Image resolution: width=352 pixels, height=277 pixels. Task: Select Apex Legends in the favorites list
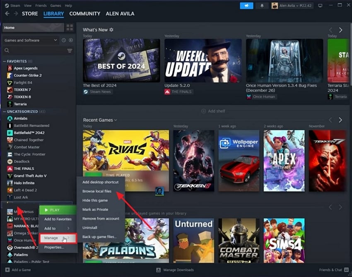coord(26,68)
